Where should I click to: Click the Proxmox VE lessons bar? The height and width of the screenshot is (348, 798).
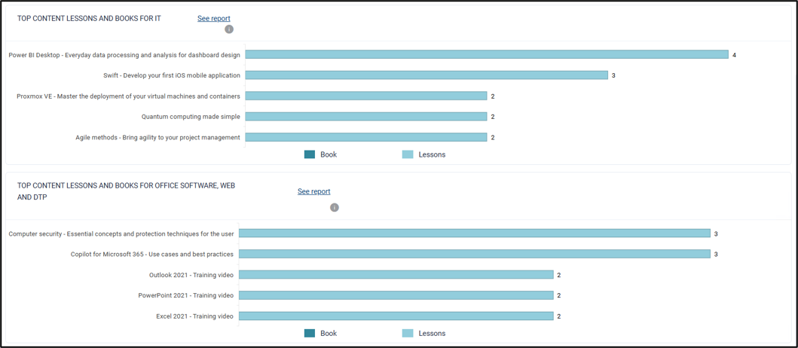(x=366, y=96)
